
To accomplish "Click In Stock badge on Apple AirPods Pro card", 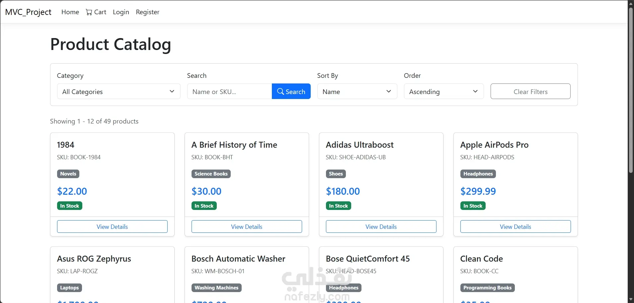I will [473, 206].
